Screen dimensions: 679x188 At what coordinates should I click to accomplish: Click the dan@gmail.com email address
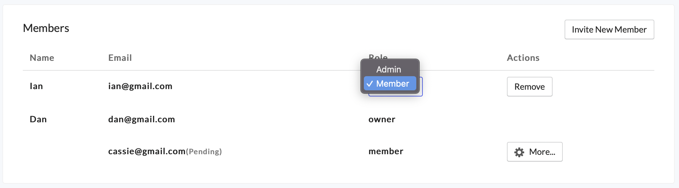(142, 119)
